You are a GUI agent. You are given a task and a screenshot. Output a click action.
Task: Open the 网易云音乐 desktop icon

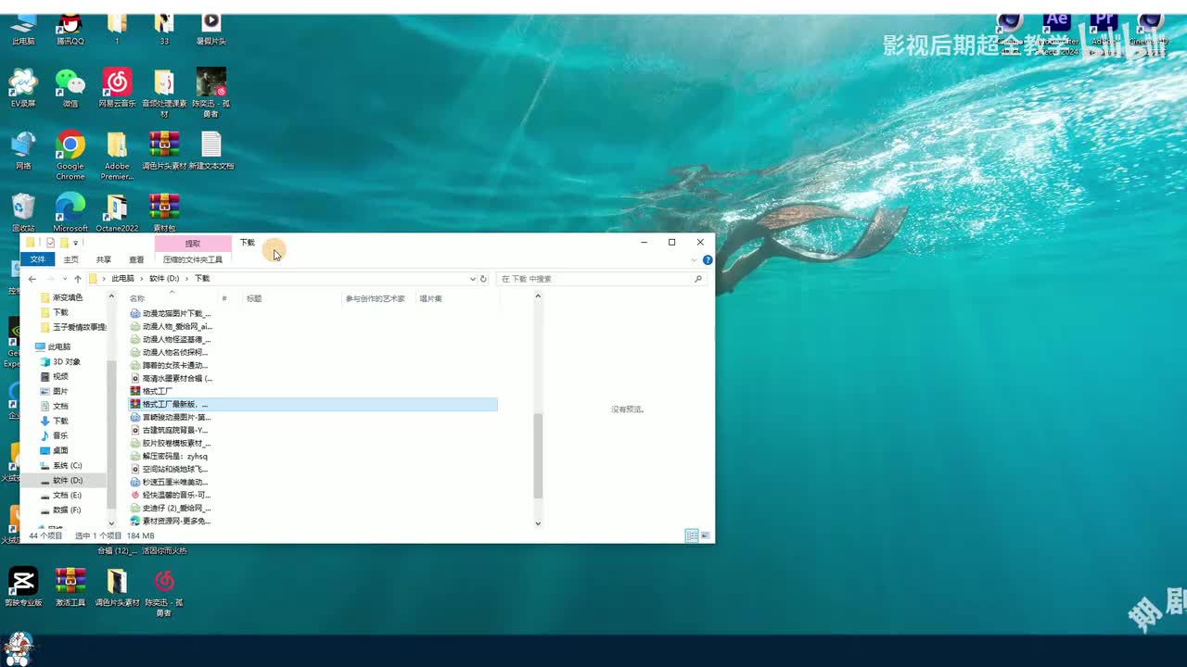pos(117,88)
